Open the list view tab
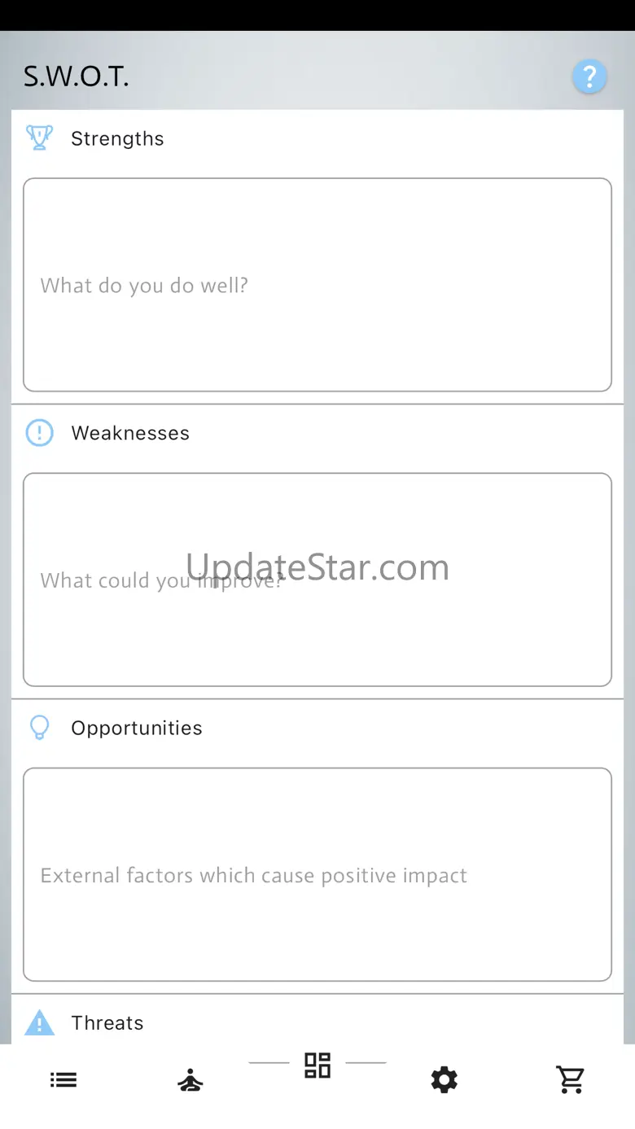635x1129 pixels. pyautogui.click(x=63, y=1080)
